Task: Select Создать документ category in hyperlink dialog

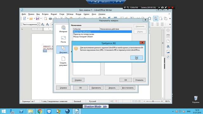Action: tap(63, 61)
